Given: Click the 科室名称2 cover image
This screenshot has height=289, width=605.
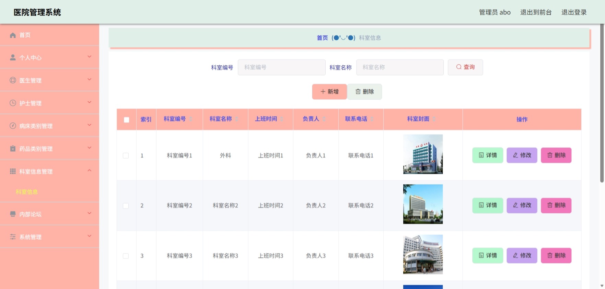Looking at the screenshot, I should 423,204.
